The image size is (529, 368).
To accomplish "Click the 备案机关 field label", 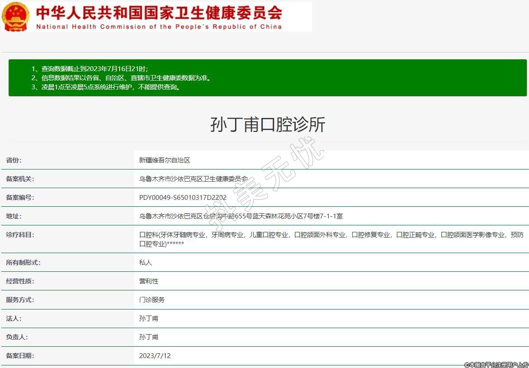I will tap(20, 179).
